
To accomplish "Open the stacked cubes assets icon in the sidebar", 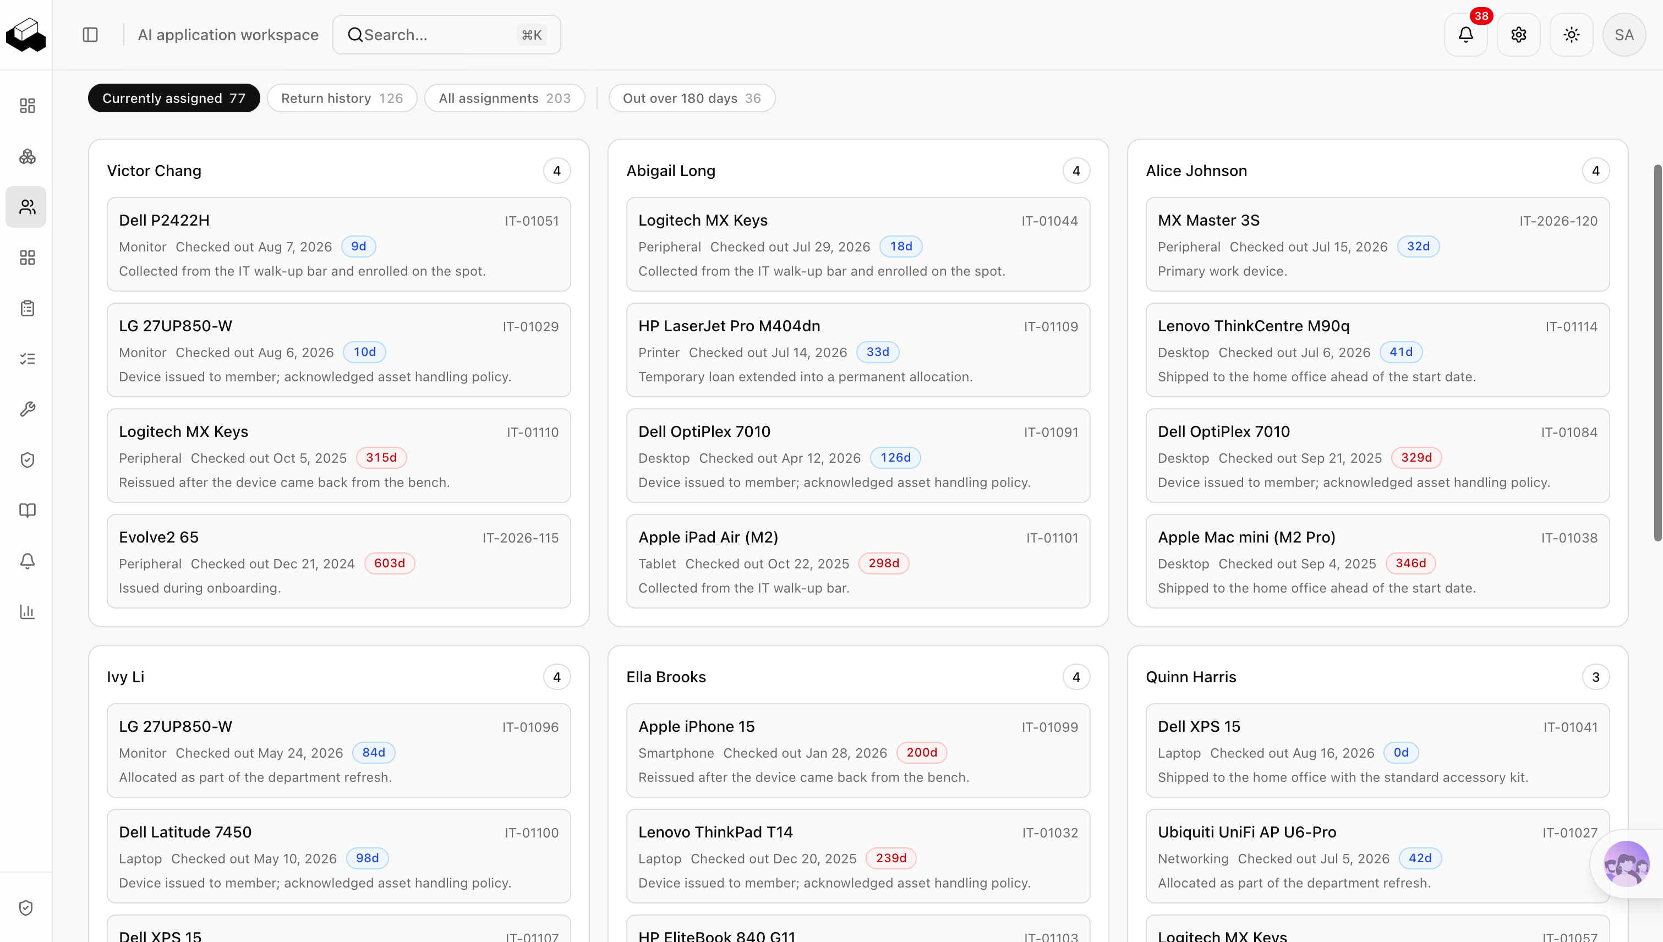I will coord(27,156).
